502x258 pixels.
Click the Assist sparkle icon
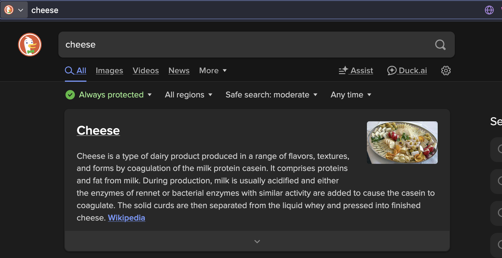coord(343,71)
